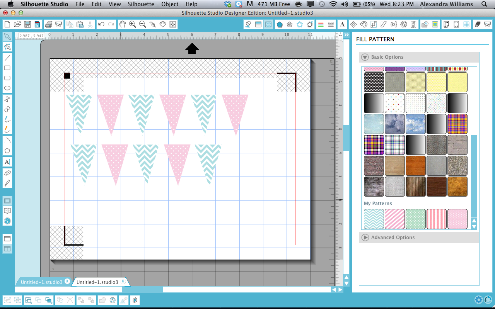Viewport: 495px width, 309px height.
Task: Zoom out using the minus magnifier
Action: click(142, 24)
